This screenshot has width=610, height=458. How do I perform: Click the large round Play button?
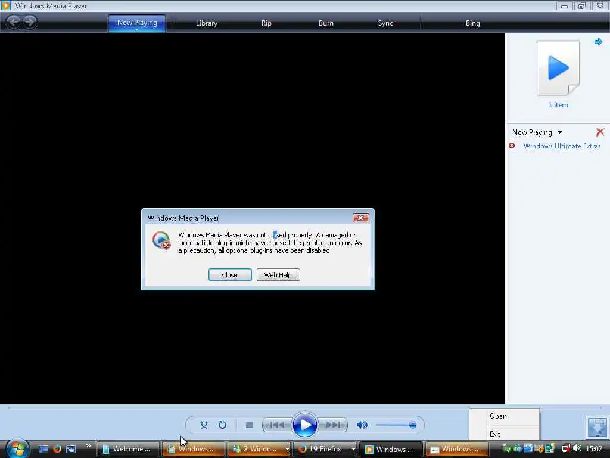pos(304,425)
